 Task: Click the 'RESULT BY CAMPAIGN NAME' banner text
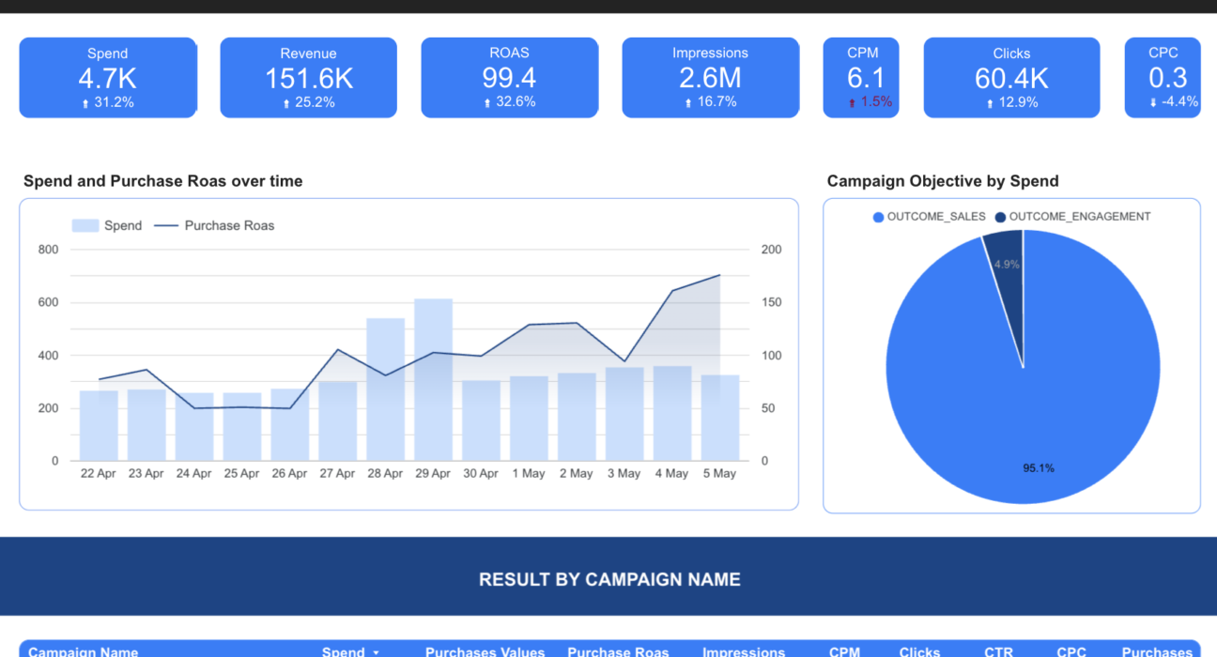[x=609, y=579]
